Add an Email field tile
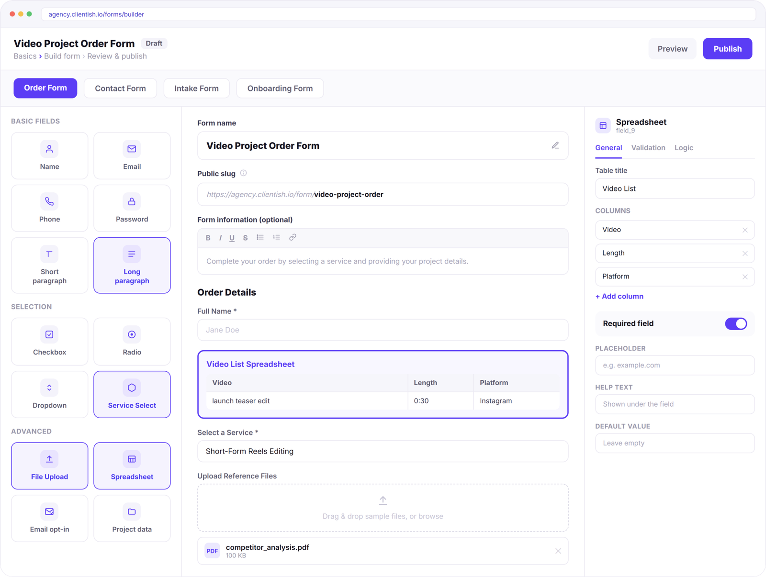 (x=132, y=155)
